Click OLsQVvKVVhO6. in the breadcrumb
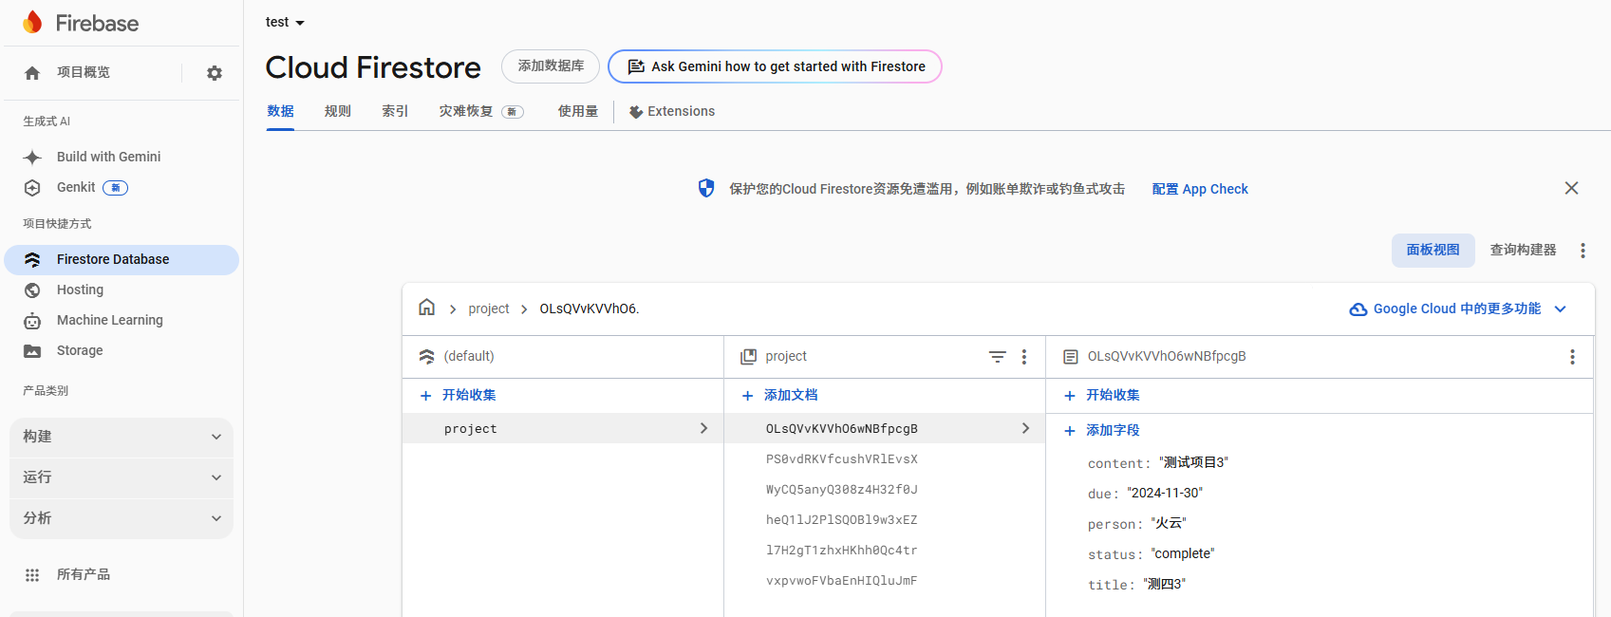The width and height of the screenshot is (1611, 617). pyautogui.click(x=590, y=308)
